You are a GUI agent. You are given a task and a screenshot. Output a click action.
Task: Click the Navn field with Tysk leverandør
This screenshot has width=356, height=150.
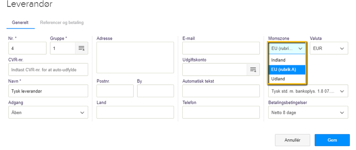coord(48,91)
